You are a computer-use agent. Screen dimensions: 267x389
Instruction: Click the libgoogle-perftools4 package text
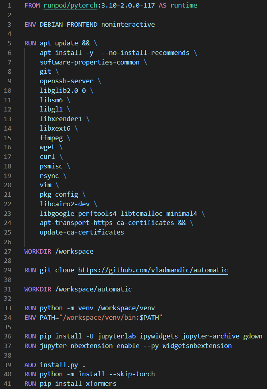click(78, 213)
